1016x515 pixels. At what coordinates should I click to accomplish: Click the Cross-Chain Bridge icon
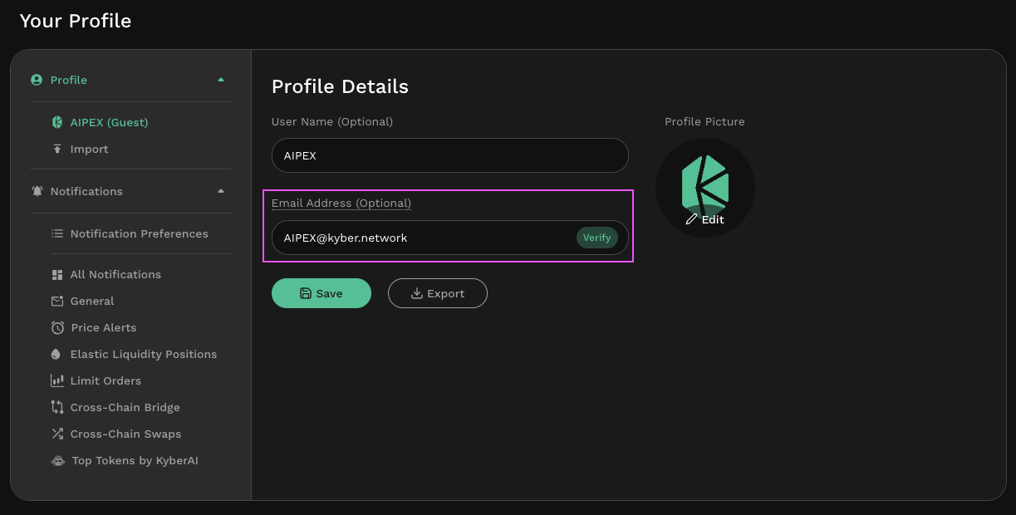coord(57,408)
